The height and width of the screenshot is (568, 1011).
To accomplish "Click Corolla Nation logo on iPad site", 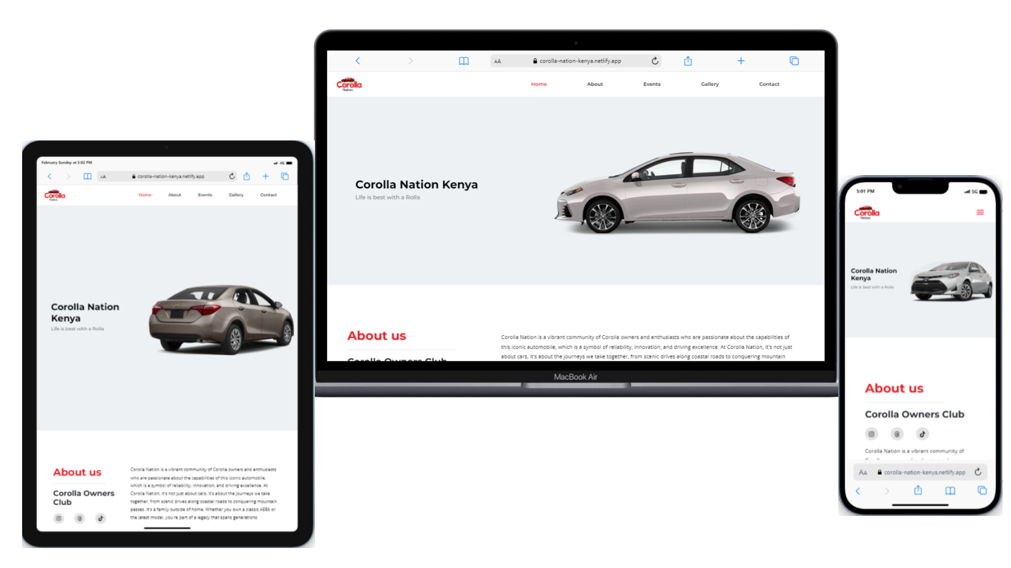I will coord(55,195).
